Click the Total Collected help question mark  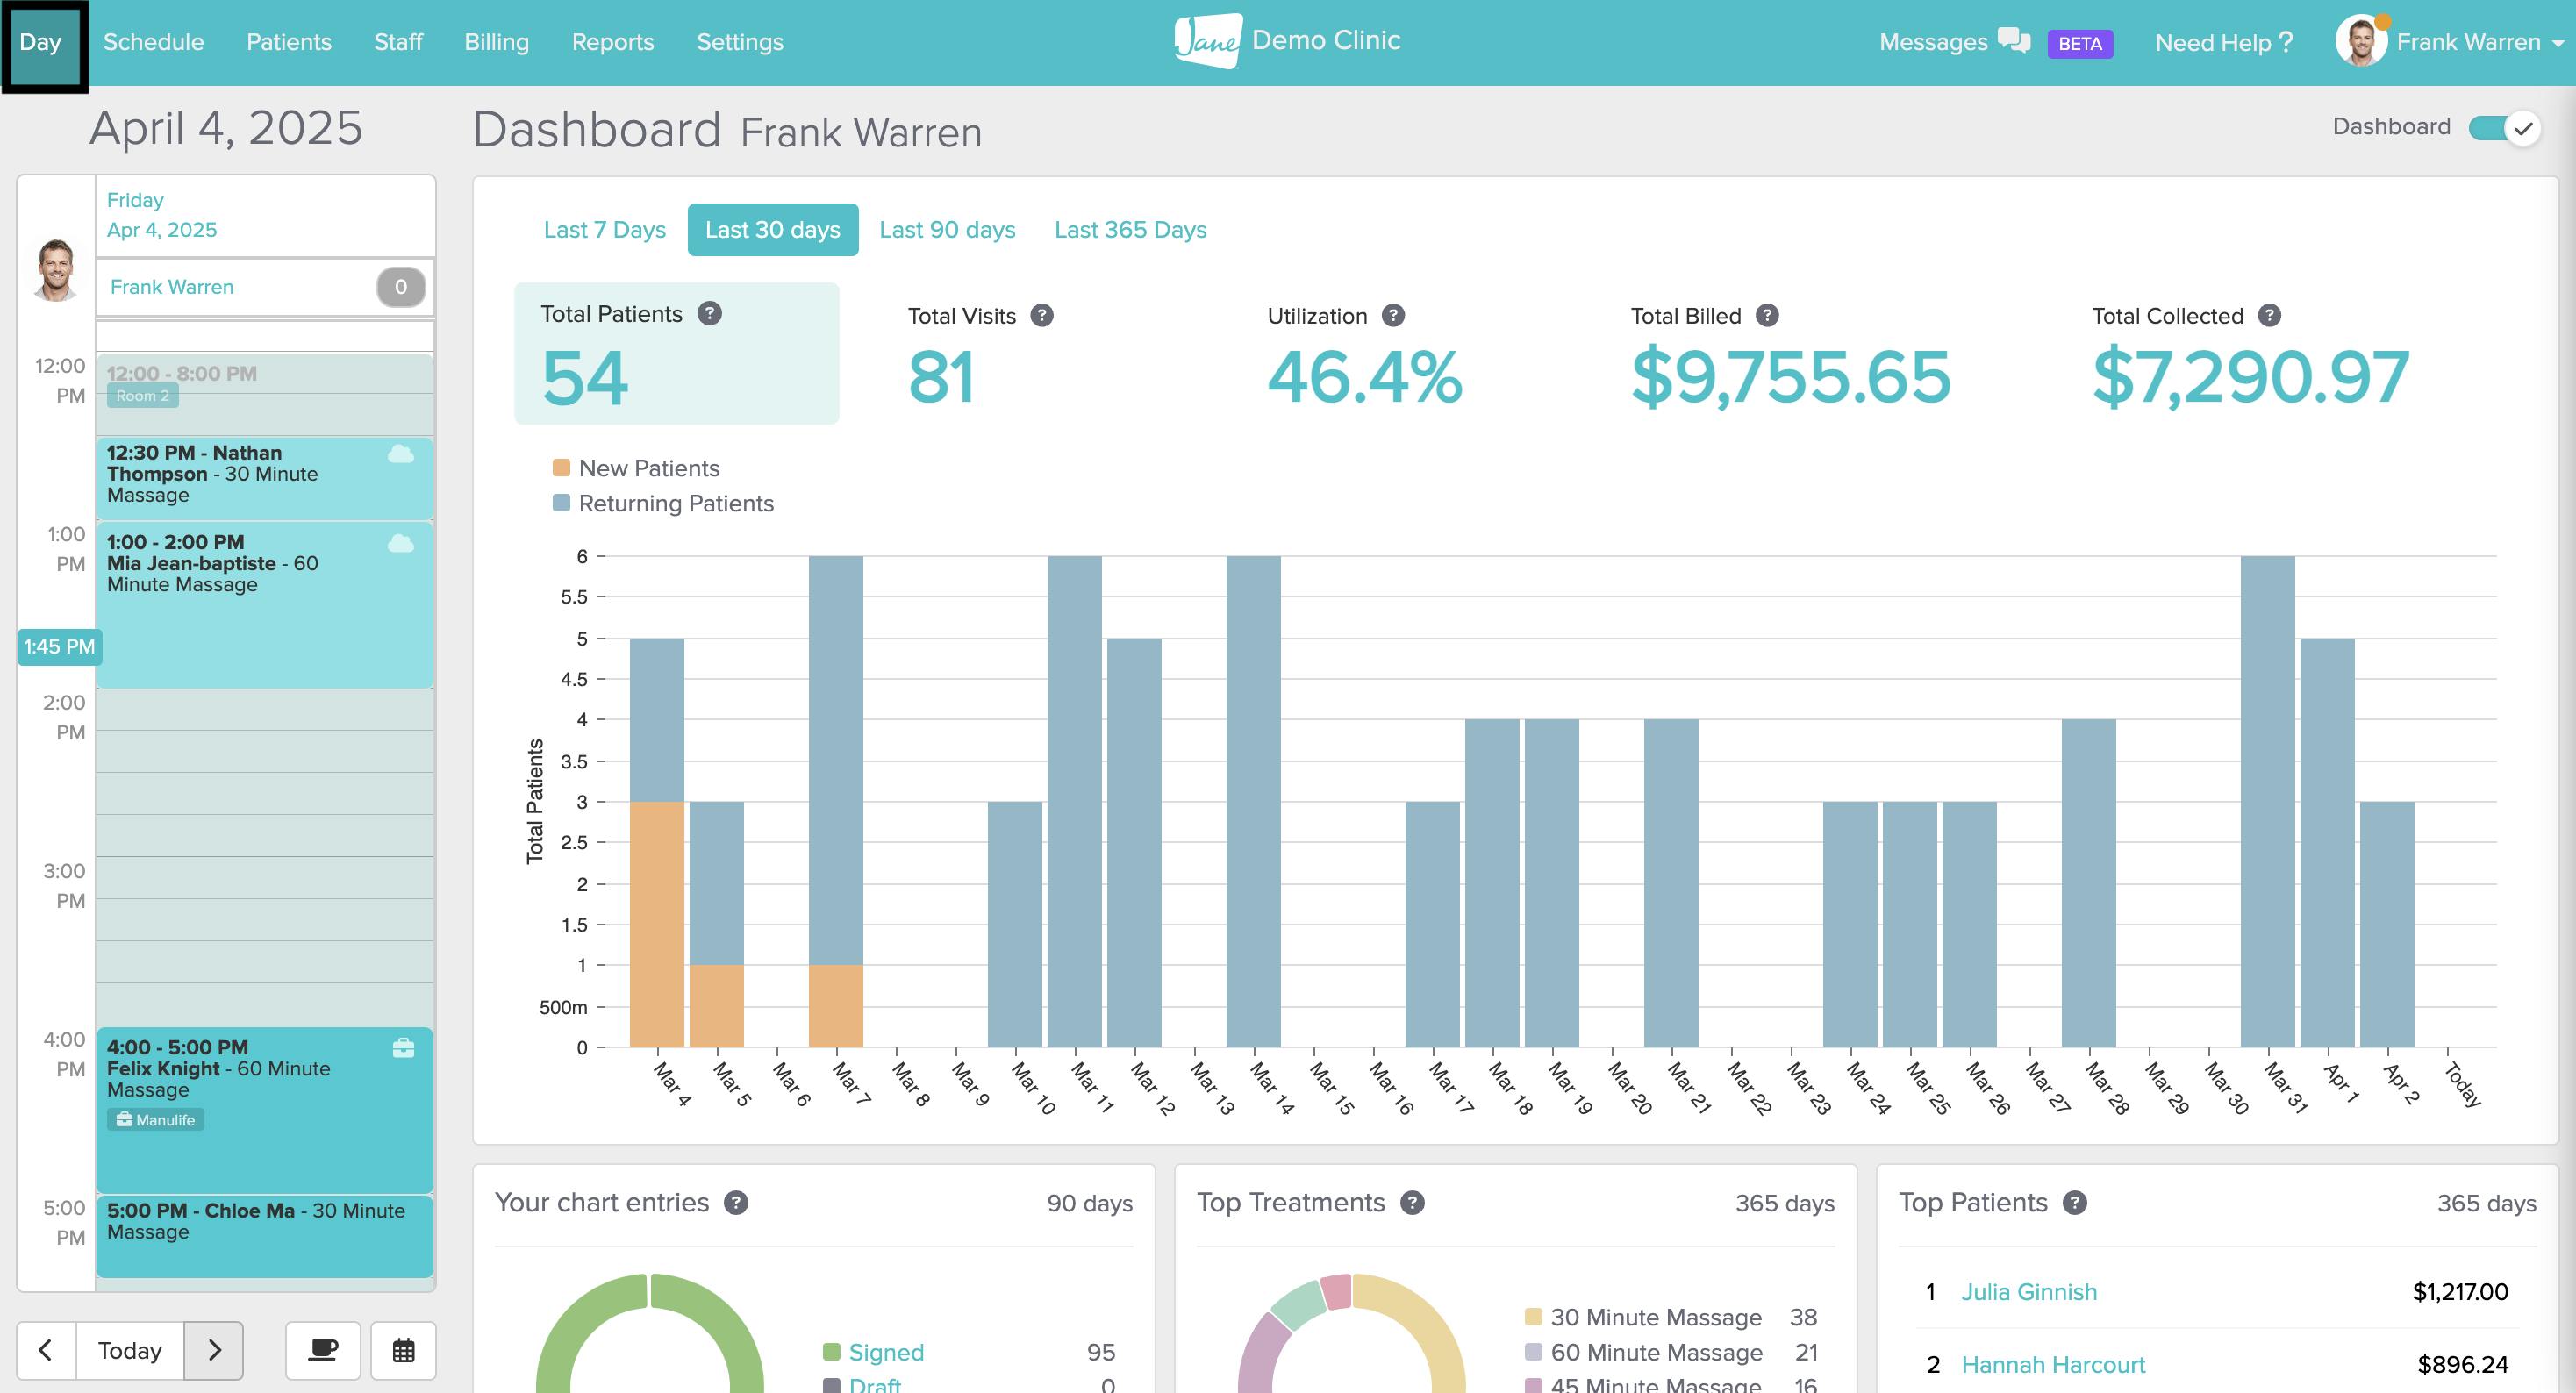[x=2270, y=316]
